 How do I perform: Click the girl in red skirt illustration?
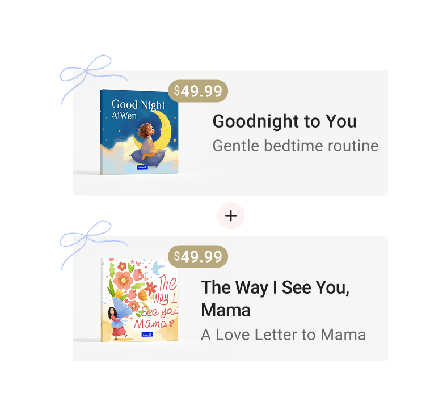tap(117, 323)
